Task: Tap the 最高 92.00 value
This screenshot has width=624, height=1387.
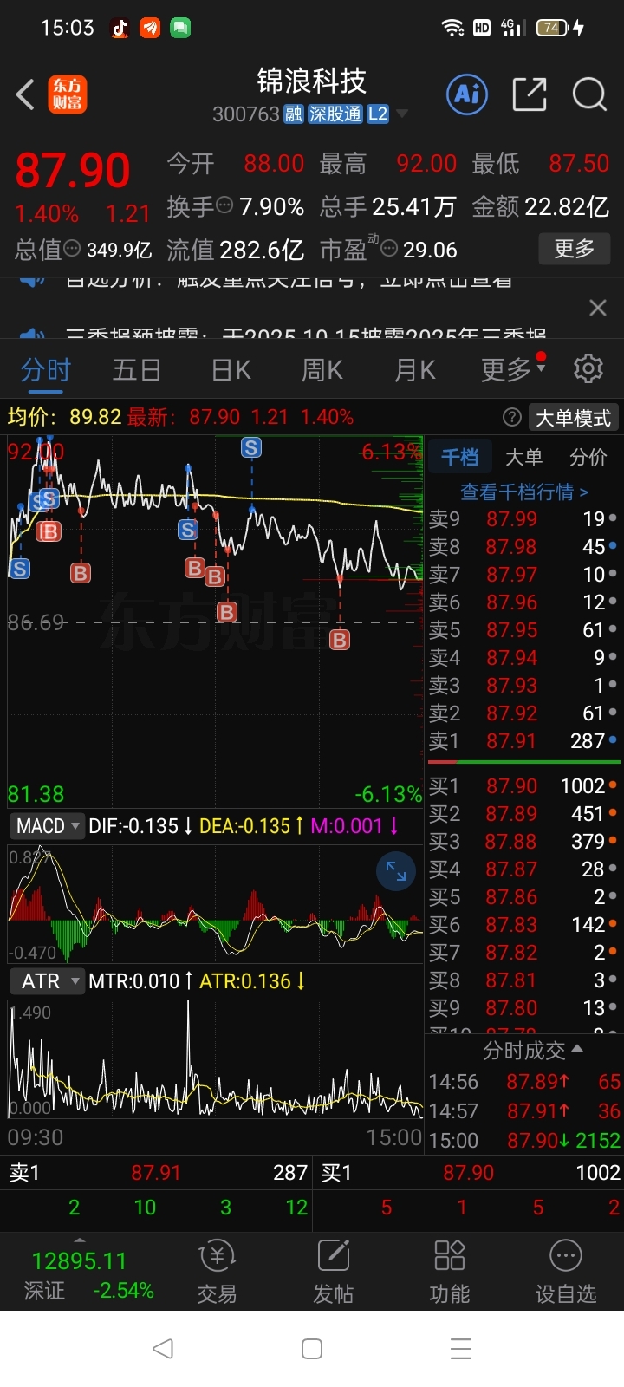Action: click(426, 163)
